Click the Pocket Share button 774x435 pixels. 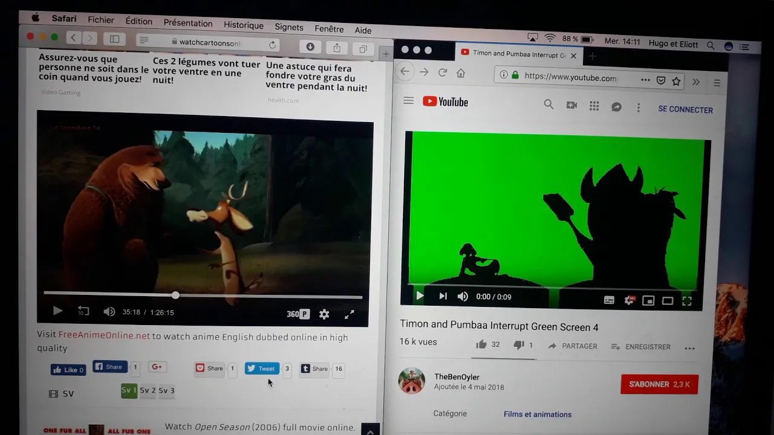[x=209, y=368]
